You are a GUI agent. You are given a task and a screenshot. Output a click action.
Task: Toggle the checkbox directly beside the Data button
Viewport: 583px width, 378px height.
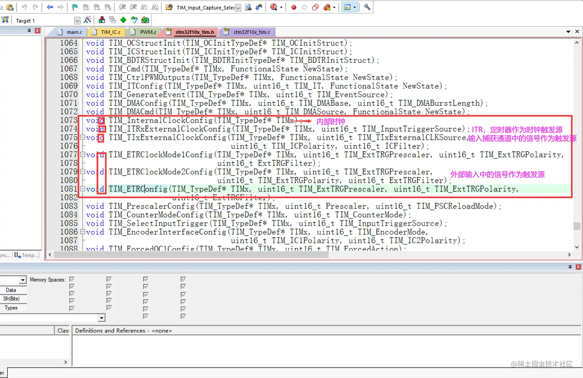pyautogui.click(x=72, y=286)
